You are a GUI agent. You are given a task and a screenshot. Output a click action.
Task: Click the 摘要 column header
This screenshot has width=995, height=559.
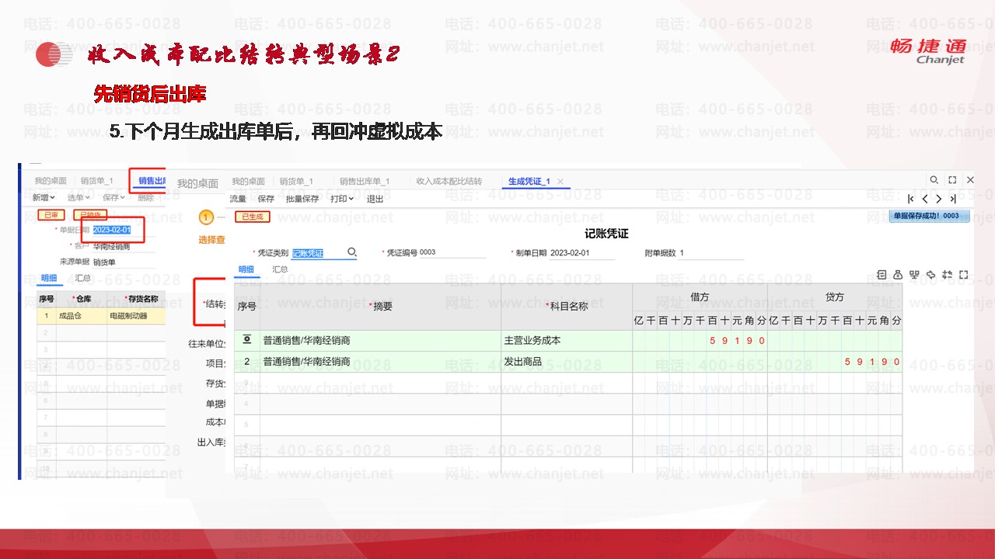pyautogui.click(x=380, y=307)
